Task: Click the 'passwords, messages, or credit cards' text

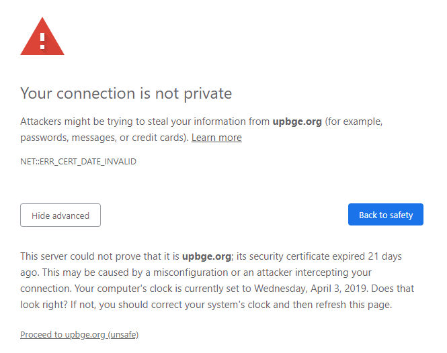Action: [x=104, y=138]
